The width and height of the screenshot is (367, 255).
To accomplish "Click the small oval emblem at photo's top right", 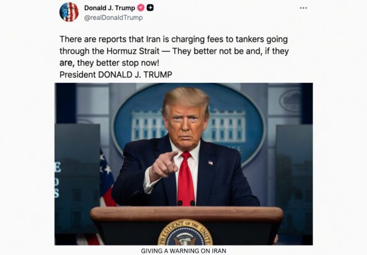I will pyautogui.click(x=290, y=101).
